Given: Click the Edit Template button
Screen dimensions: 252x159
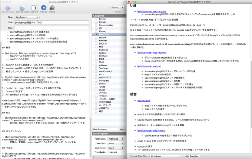Looking at the screenshot, I should click(192, 156).
